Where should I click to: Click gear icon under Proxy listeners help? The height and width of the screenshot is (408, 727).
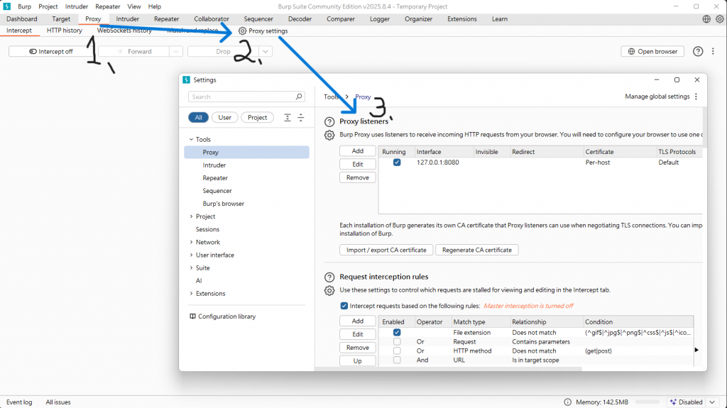pyautogui.click(x=329, y=136)
